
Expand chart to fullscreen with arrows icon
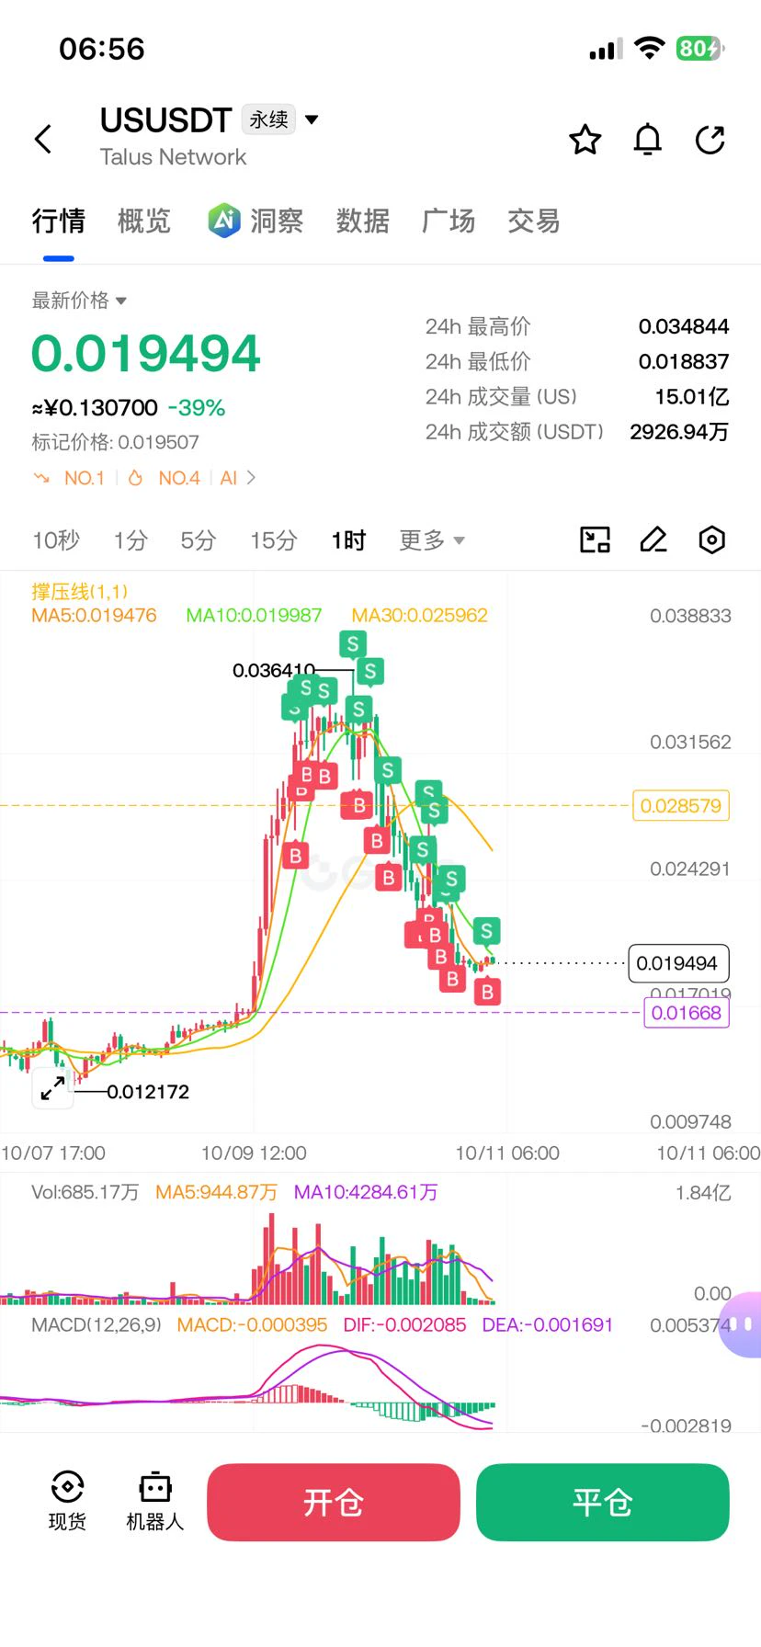pos(52,1088)
